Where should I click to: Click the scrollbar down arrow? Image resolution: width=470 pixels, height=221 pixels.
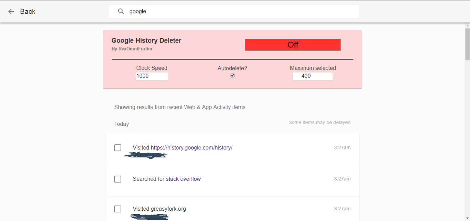(467, 218)
